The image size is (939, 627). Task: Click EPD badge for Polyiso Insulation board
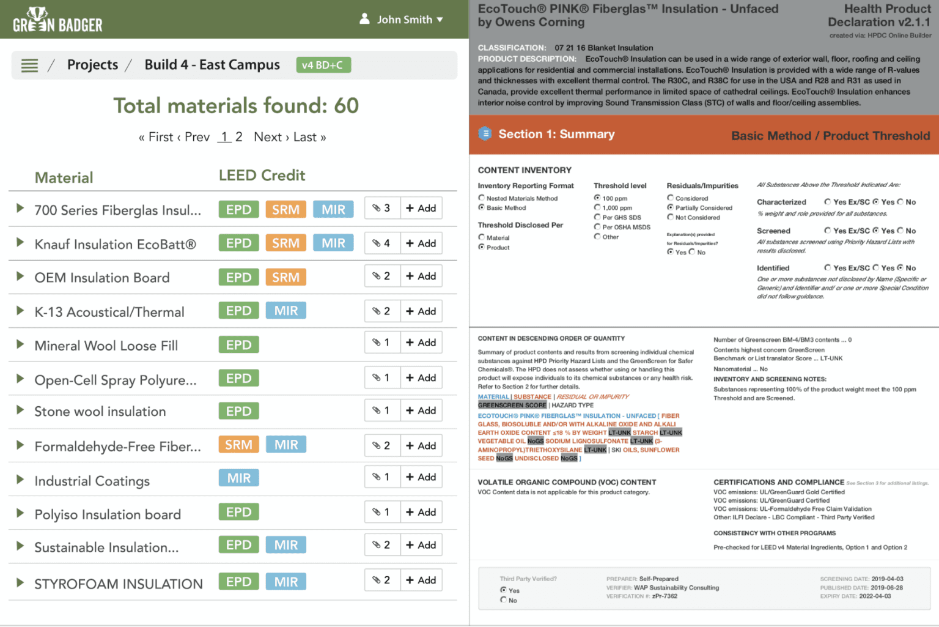(x=239, y=511)
